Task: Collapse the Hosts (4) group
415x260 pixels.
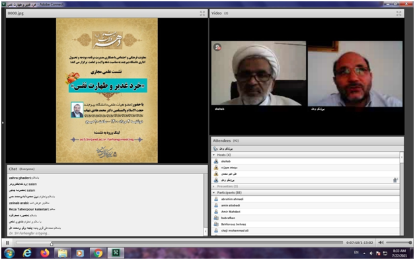Action: 214,155
